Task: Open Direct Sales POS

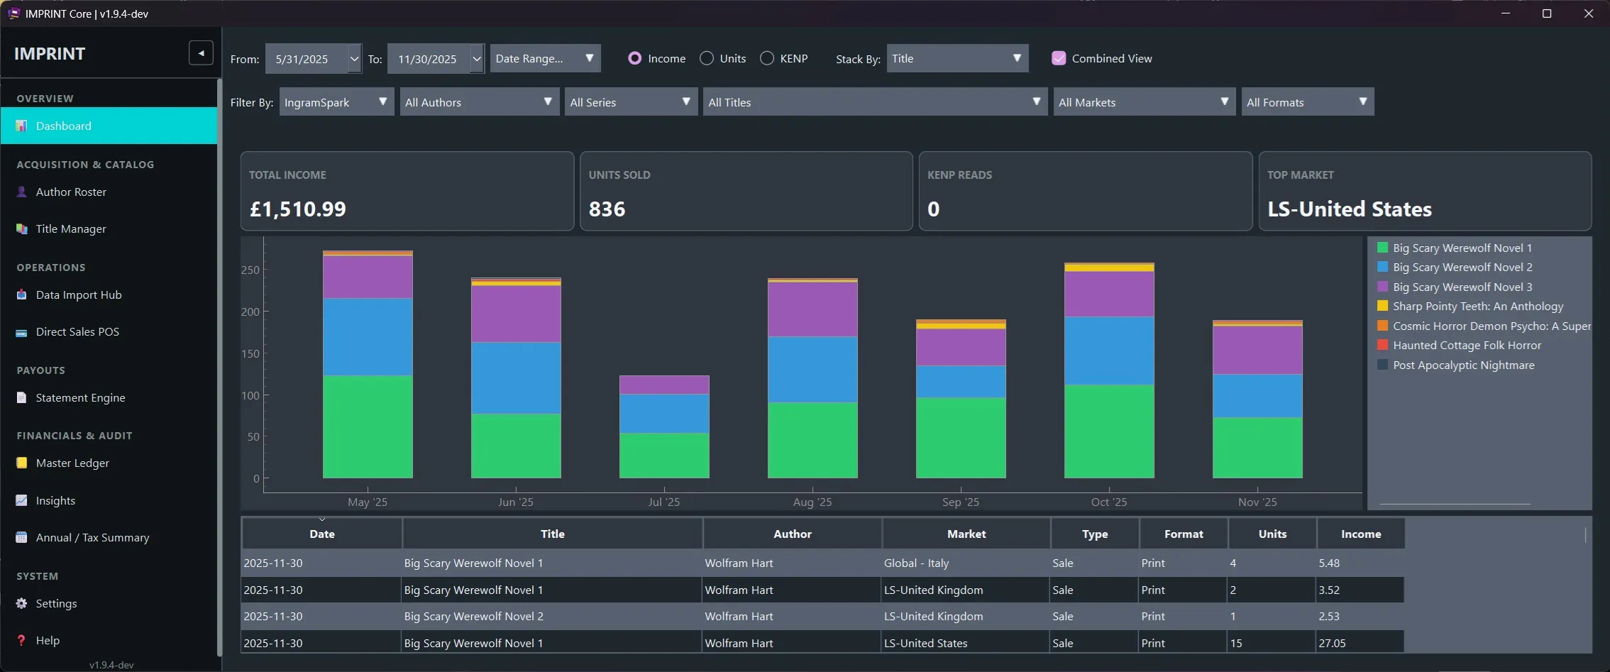Action: click(109, 331)
